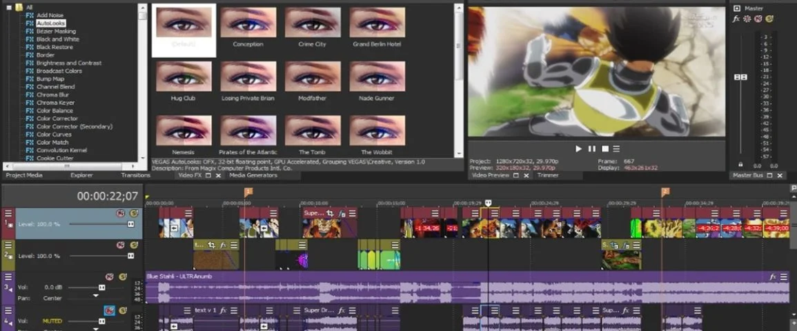
Task: Click the Master volume fader handle
Action: click(740, 77)
